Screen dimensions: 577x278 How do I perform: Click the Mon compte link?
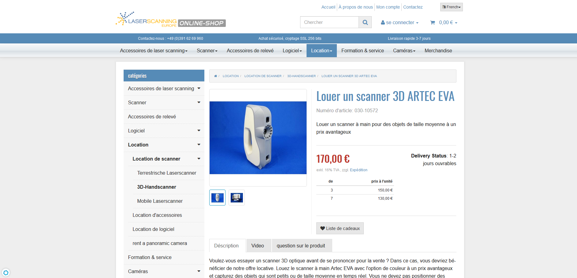(x=388, y=7)
